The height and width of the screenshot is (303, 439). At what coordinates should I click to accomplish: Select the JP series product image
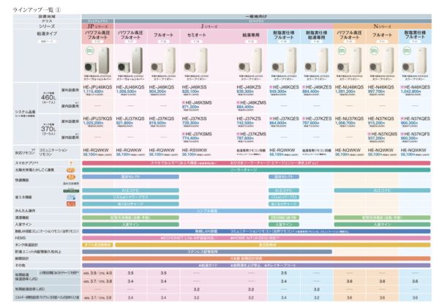tap(97, 61)
